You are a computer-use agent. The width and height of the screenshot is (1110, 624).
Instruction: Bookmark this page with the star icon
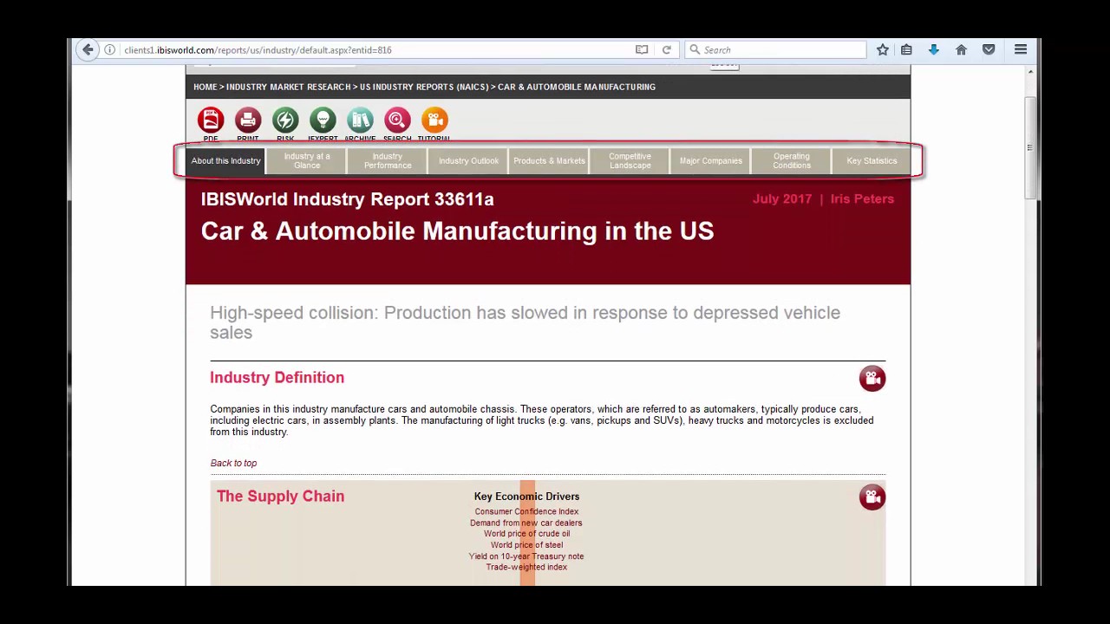883,50
